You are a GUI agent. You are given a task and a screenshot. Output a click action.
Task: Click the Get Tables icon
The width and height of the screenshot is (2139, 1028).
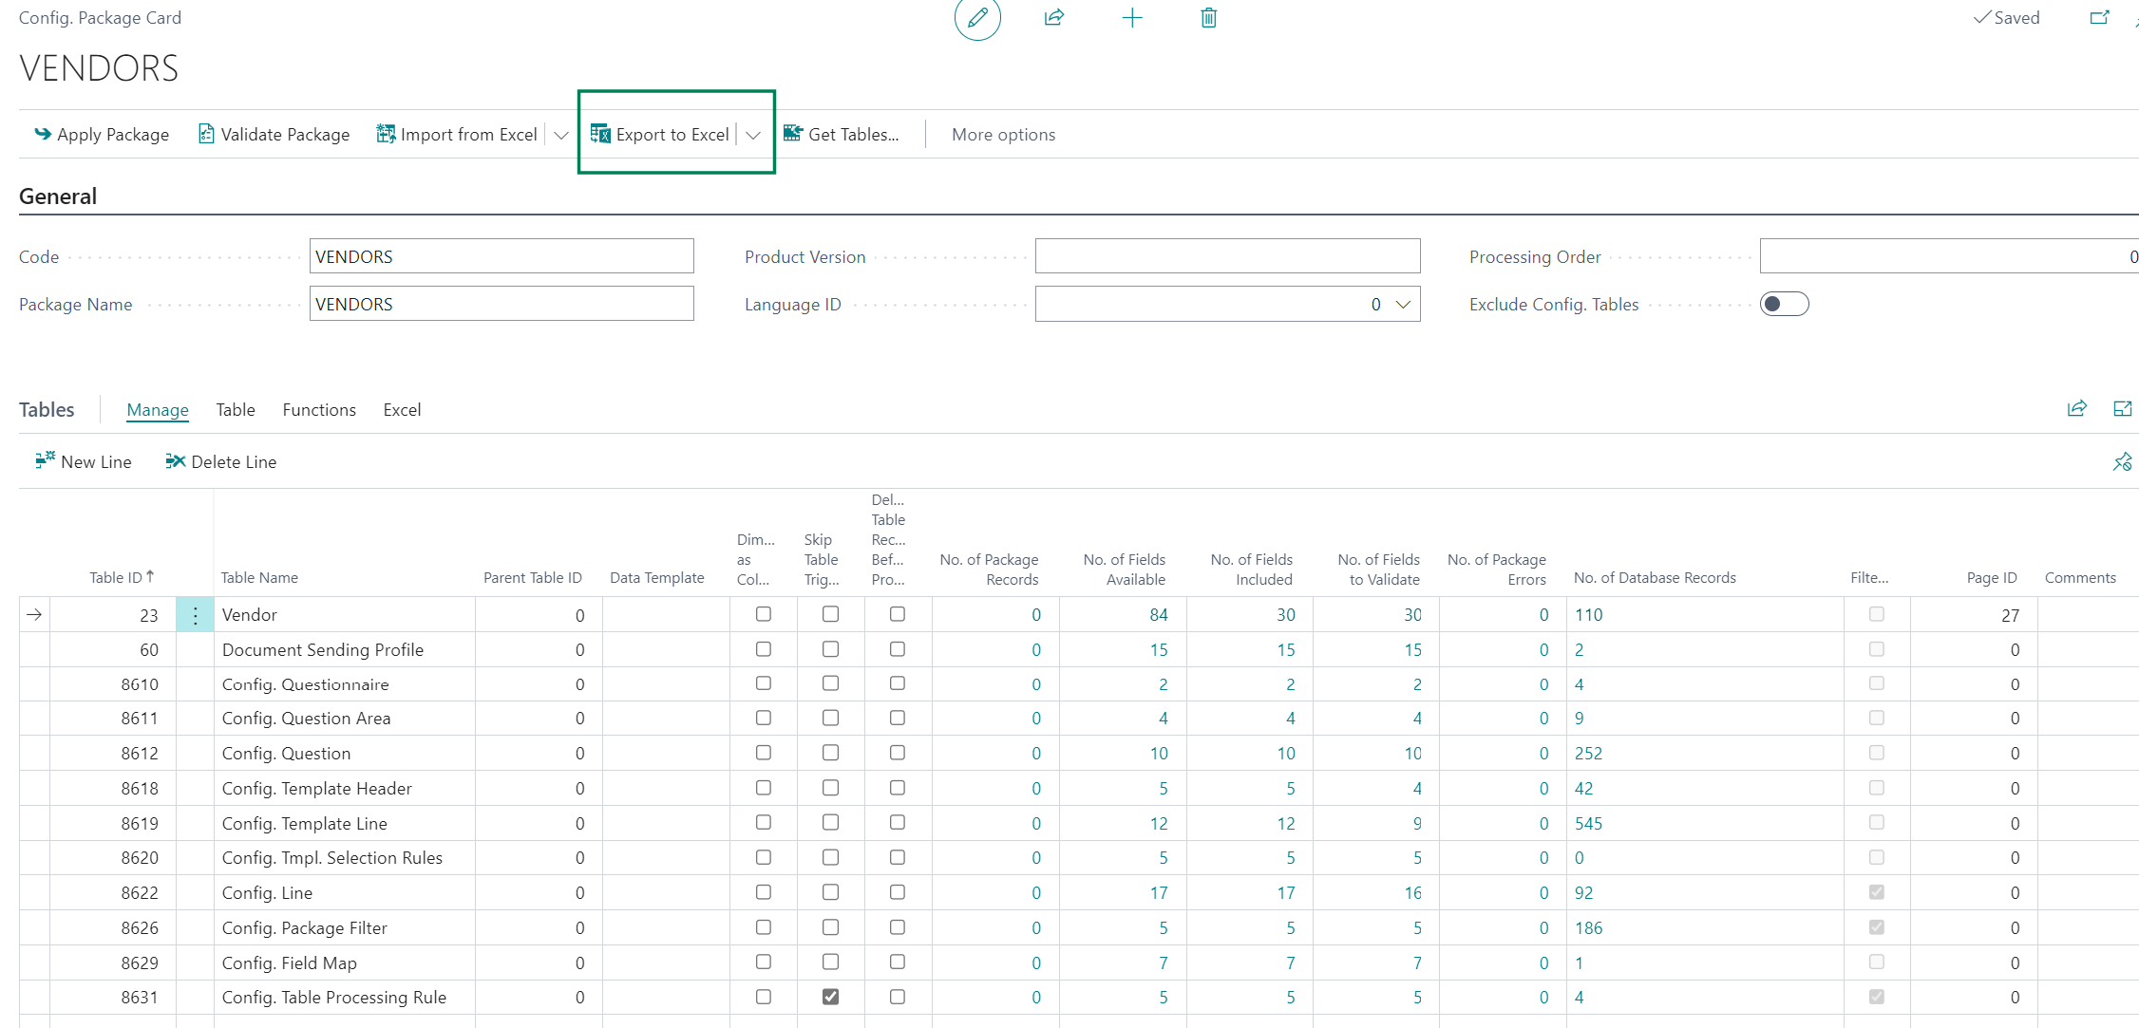[793, 134]
